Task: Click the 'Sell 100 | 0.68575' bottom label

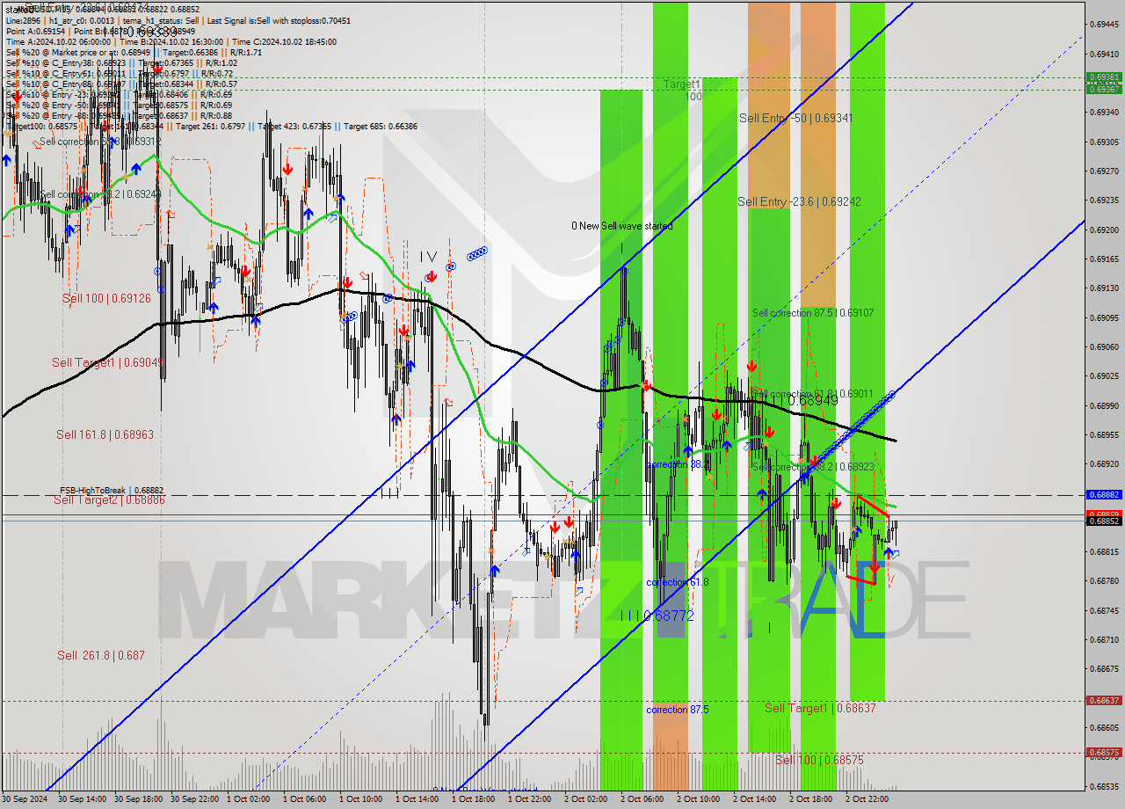Action: coord(820,760)
